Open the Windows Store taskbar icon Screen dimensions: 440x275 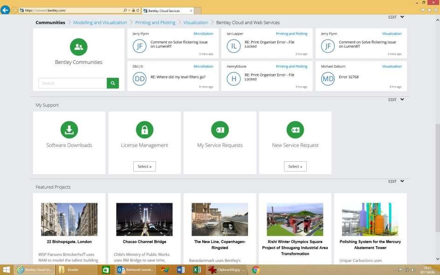[106, 270]
